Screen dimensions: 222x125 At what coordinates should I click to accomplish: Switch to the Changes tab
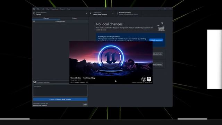pyautogui.click(x=46, y=18)
